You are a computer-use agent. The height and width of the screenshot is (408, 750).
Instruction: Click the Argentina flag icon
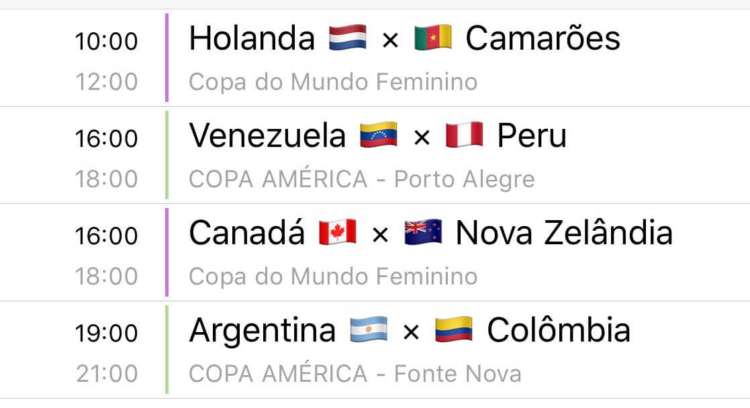click(369, 329)
